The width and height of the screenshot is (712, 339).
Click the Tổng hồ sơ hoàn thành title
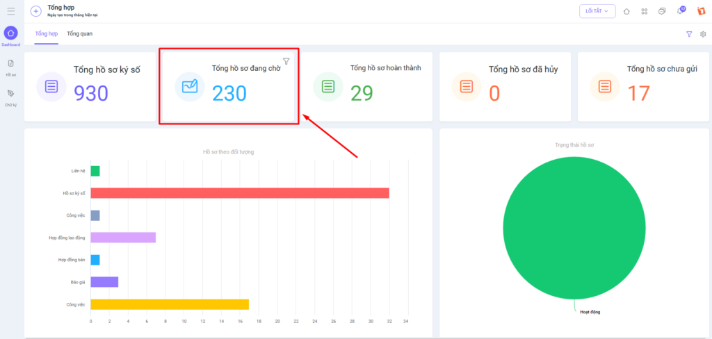tap(385, 68)
